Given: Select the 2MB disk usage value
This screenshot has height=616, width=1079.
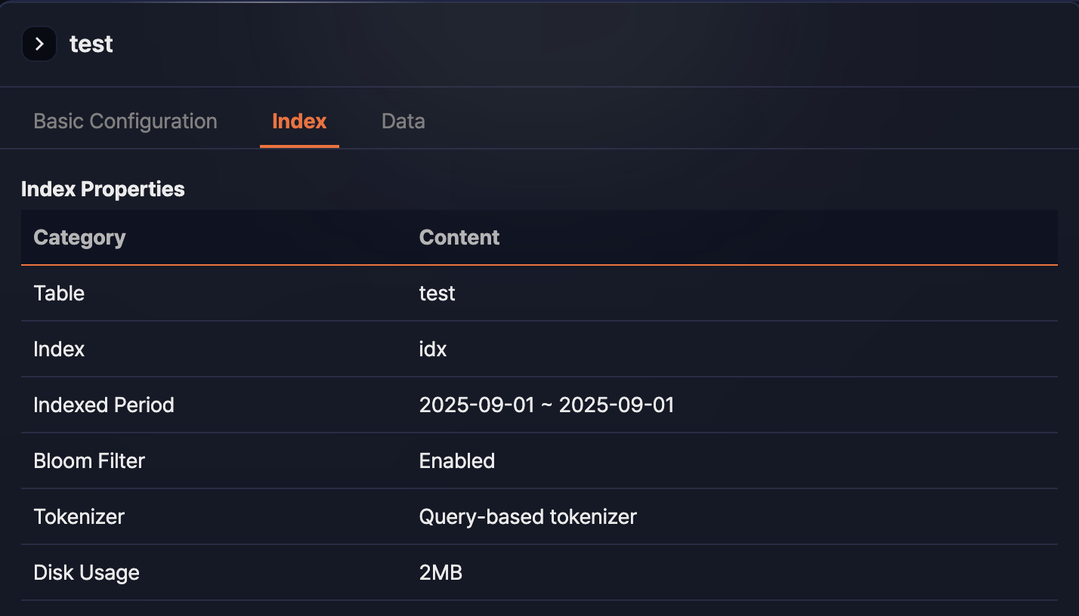Looking at the screenshot, I should point(441,572).
